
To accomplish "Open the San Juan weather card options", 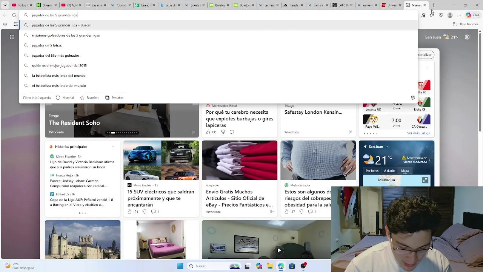I will (x=427, y=147).
